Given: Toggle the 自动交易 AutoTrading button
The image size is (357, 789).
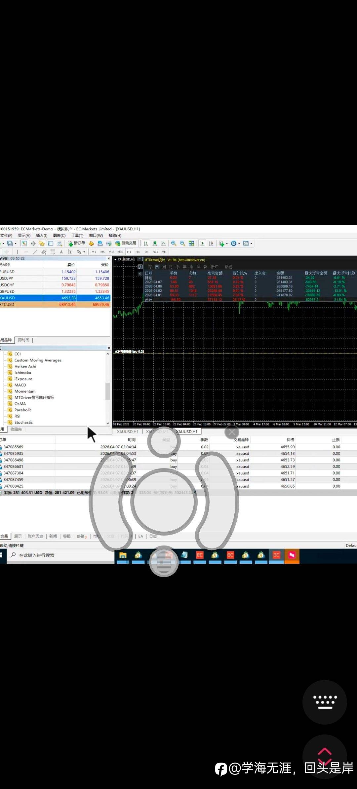Looking at the screenshot, I should pos(126,243).
